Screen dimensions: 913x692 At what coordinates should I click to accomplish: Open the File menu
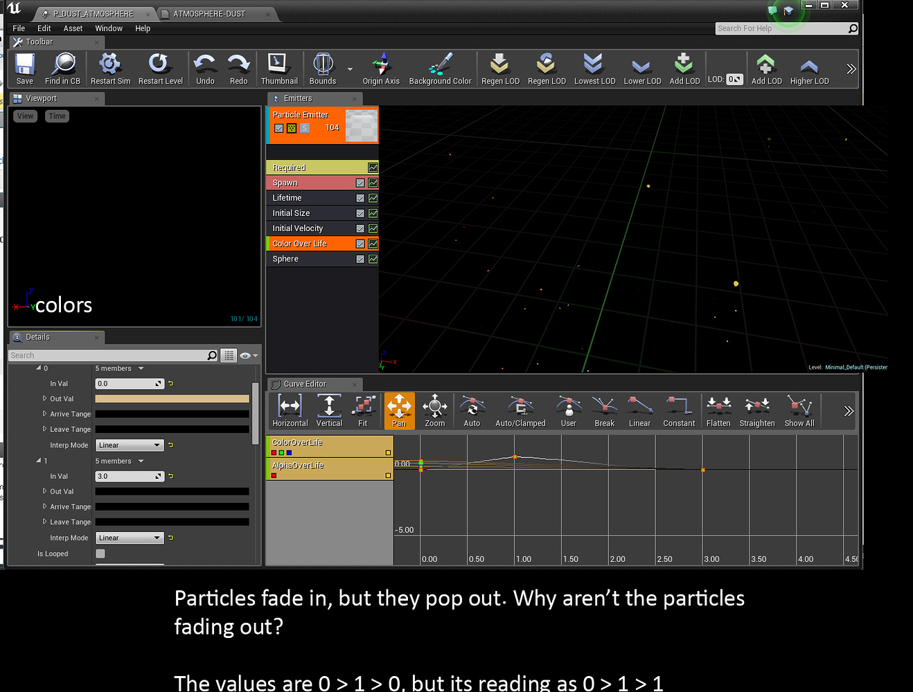[19, 28]
